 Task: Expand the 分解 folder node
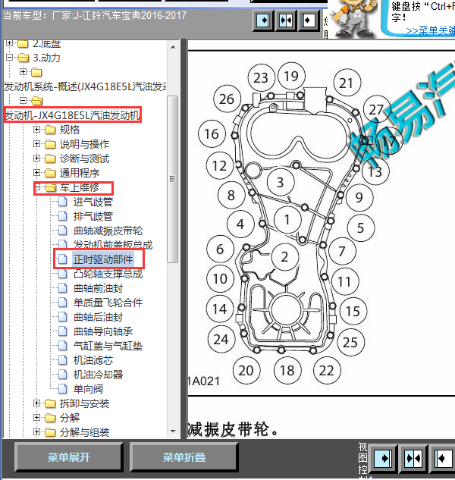(36, 418)
